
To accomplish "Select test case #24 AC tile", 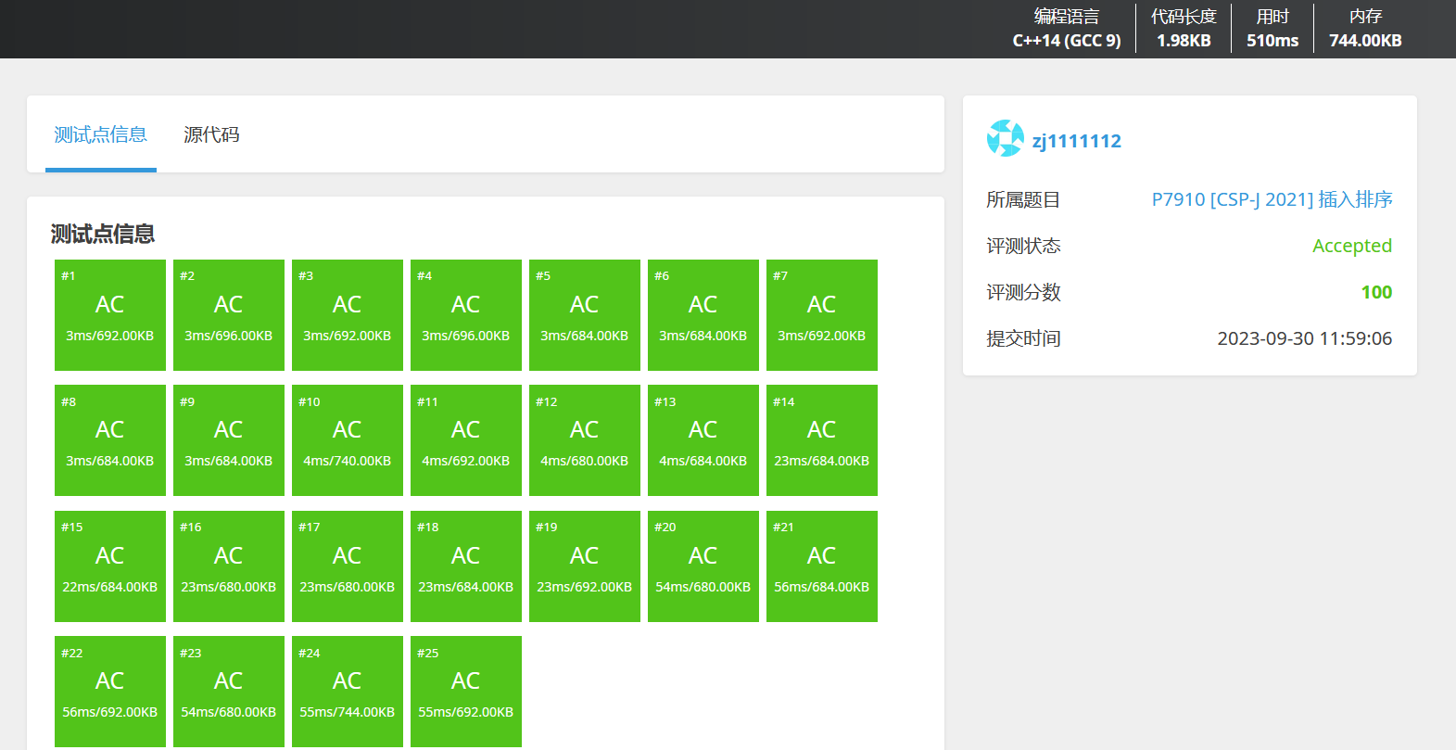I will tap(348, 692).
